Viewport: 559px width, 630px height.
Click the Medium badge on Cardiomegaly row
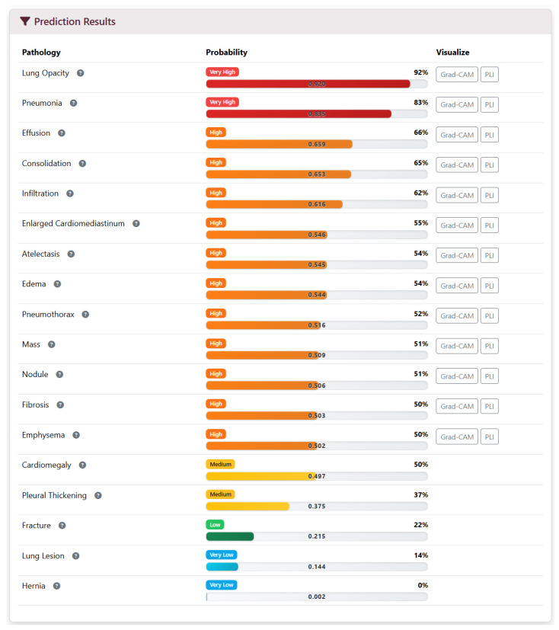coord(220,465)
